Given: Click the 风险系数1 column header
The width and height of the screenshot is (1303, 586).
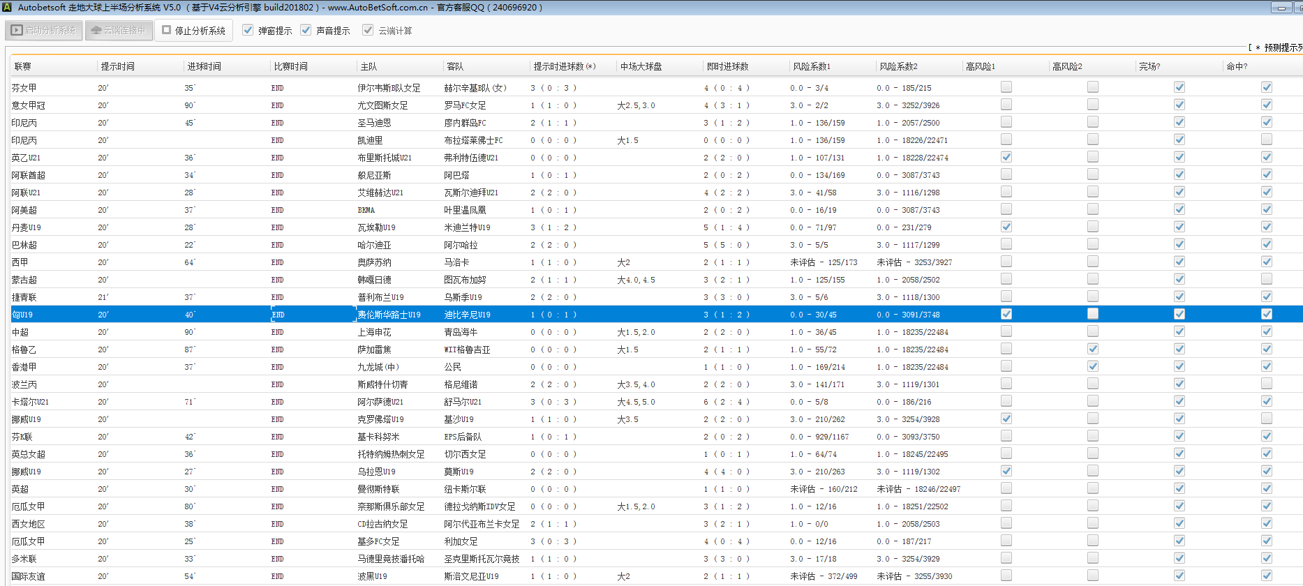Looking at the screenshot, I should 812,66.
